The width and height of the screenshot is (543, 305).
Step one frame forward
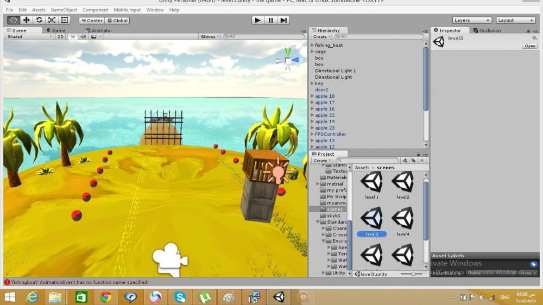click(x=283, y=21)
